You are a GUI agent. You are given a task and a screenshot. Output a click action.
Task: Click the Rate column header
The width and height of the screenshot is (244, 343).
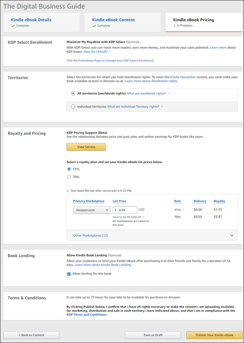(x=178, y=201)
